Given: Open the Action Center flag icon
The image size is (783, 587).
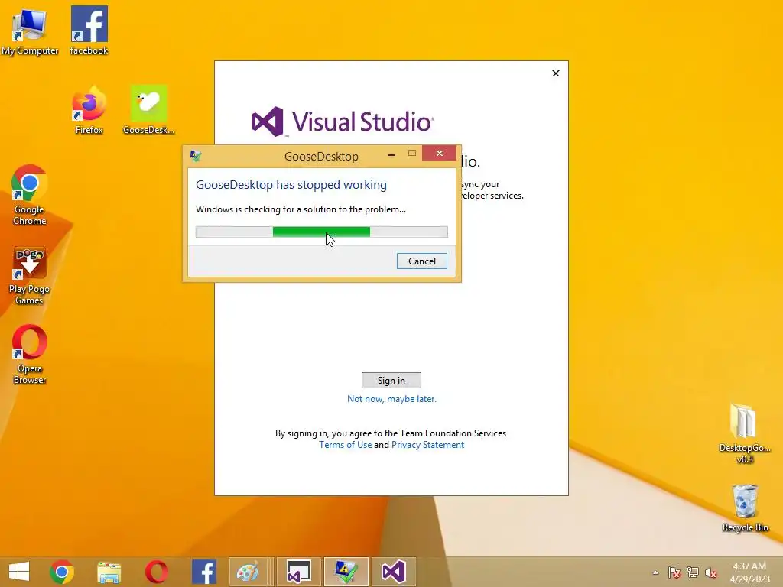Looking at the screenshot, I should (x=674, y=572).
